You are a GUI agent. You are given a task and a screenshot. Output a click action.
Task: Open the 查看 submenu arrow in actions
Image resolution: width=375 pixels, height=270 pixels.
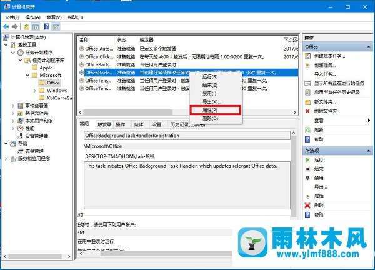(x=369, y=121)
